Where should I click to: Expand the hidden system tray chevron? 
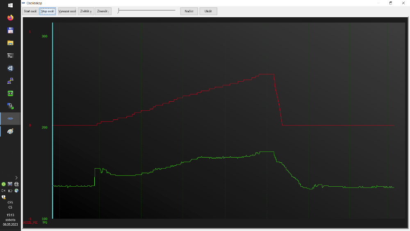[16, 178]
